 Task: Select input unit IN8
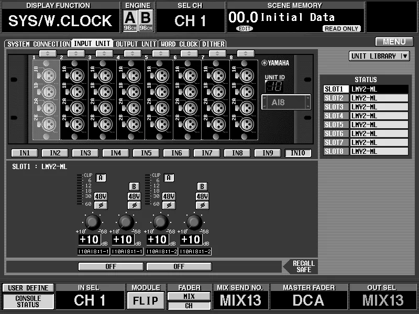coord(237,153)
